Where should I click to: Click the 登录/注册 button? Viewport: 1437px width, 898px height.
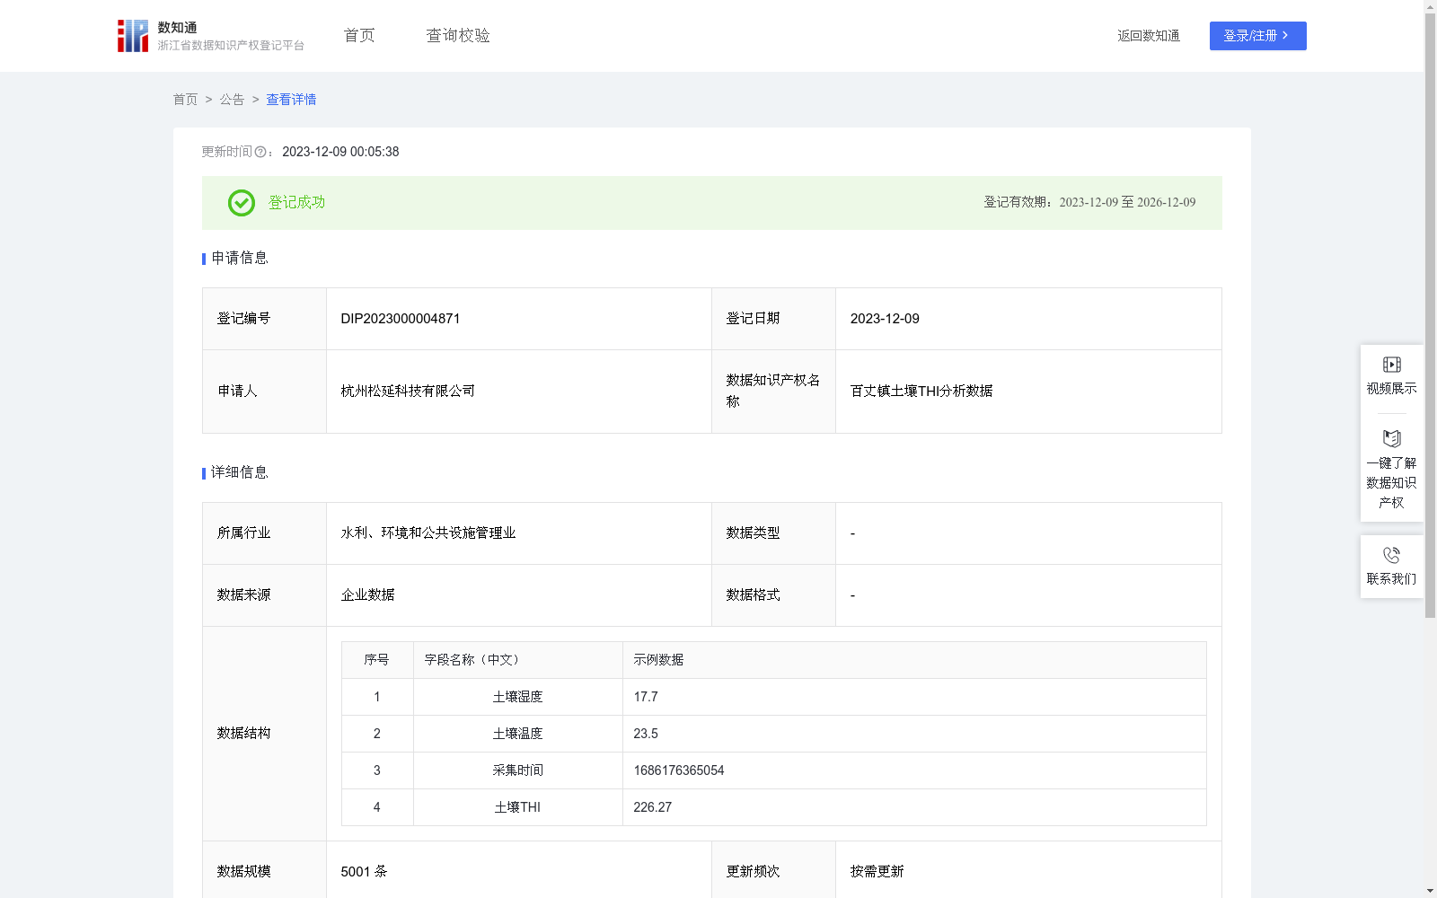(x=1257, y=36)
